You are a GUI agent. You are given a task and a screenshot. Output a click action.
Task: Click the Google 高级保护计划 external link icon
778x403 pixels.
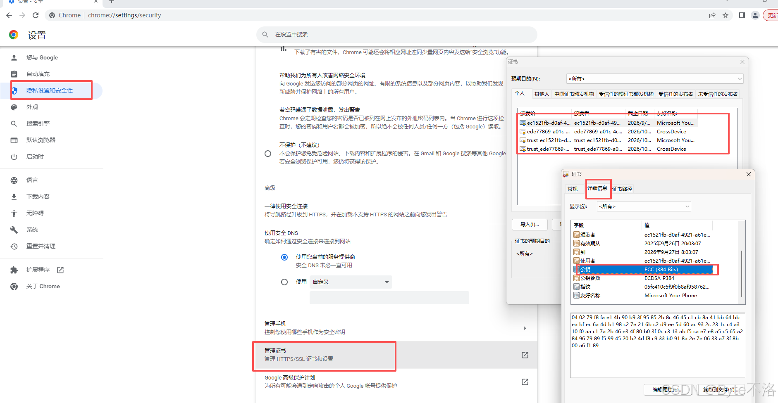(525, 382)
